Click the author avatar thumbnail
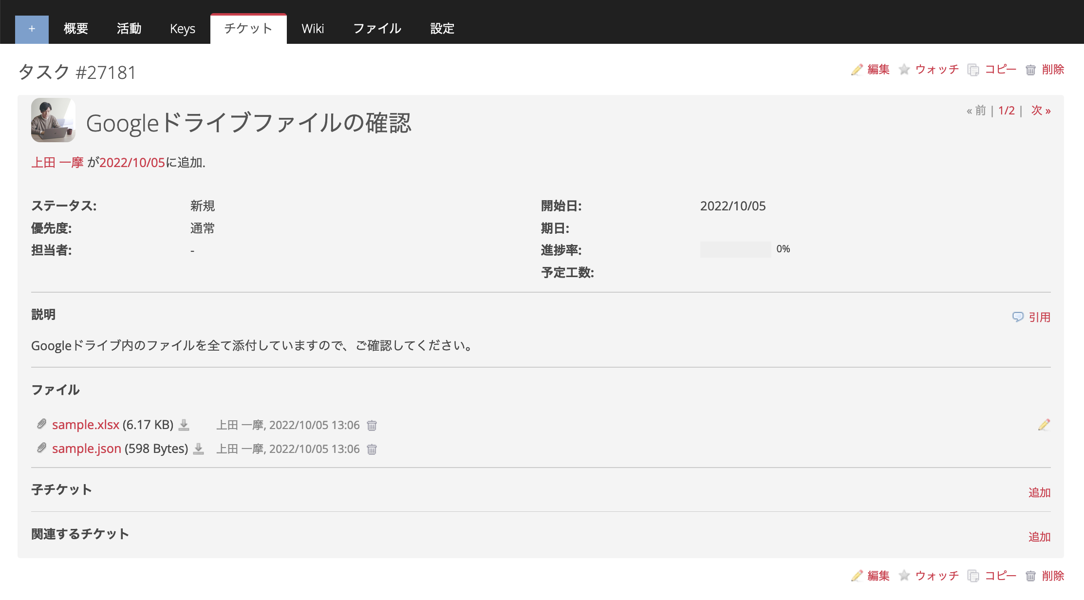This screenshot has height=600, width=1084. point(53,120)
